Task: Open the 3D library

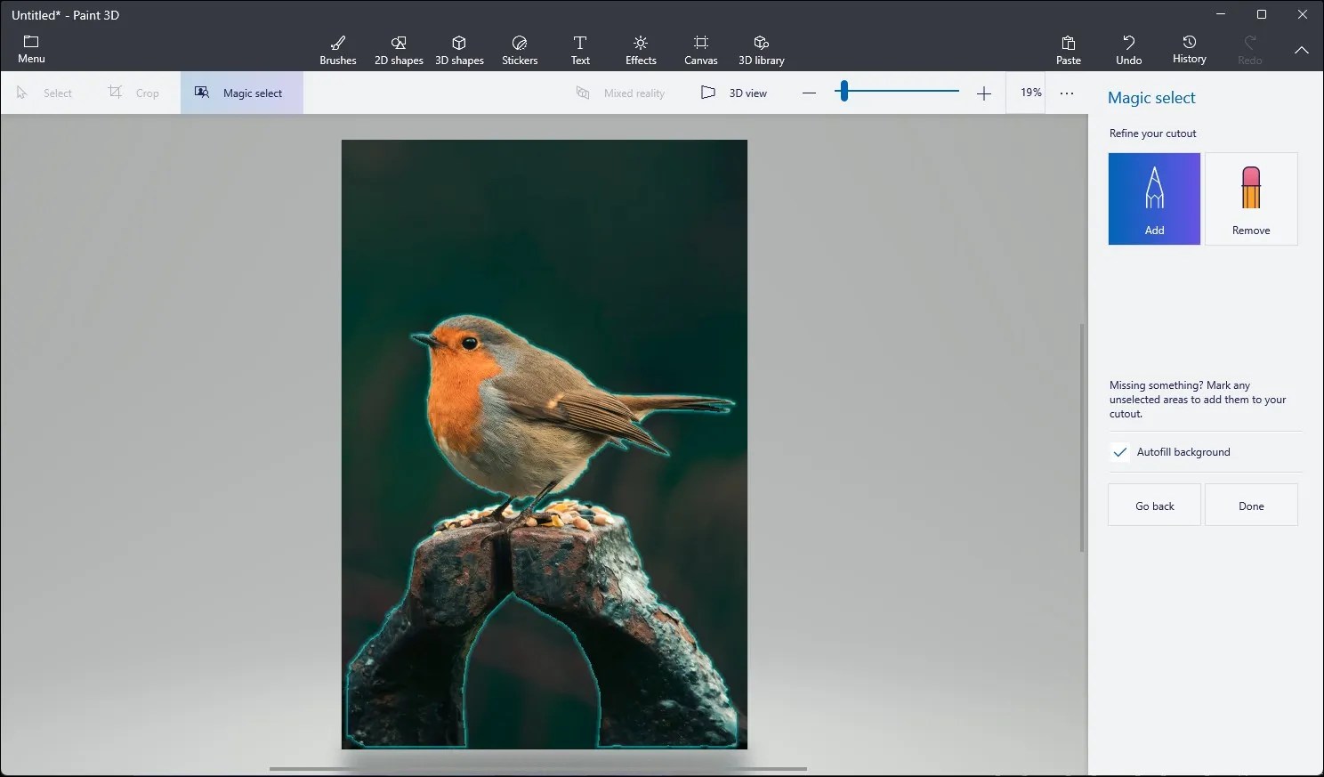Action: pos(761,49)
